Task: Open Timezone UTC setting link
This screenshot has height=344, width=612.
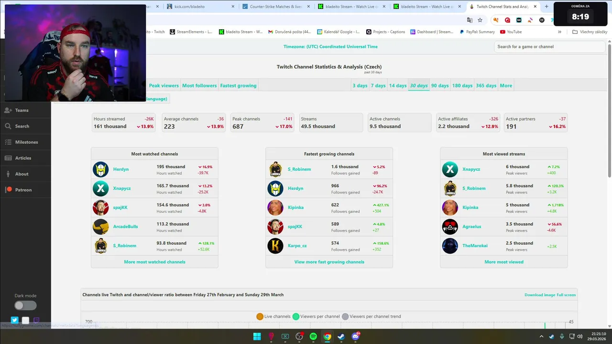Action: [x=330, y=46]
